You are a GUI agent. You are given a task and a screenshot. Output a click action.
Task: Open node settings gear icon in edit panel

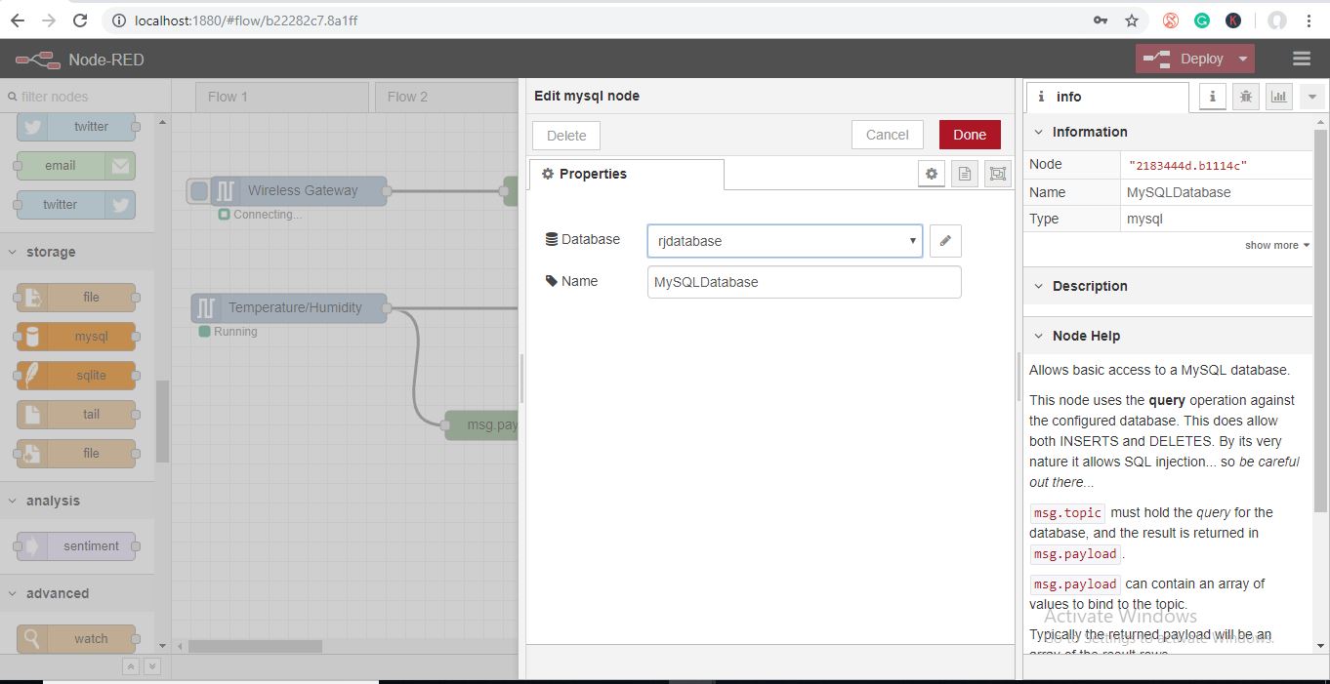pos(932,174)
